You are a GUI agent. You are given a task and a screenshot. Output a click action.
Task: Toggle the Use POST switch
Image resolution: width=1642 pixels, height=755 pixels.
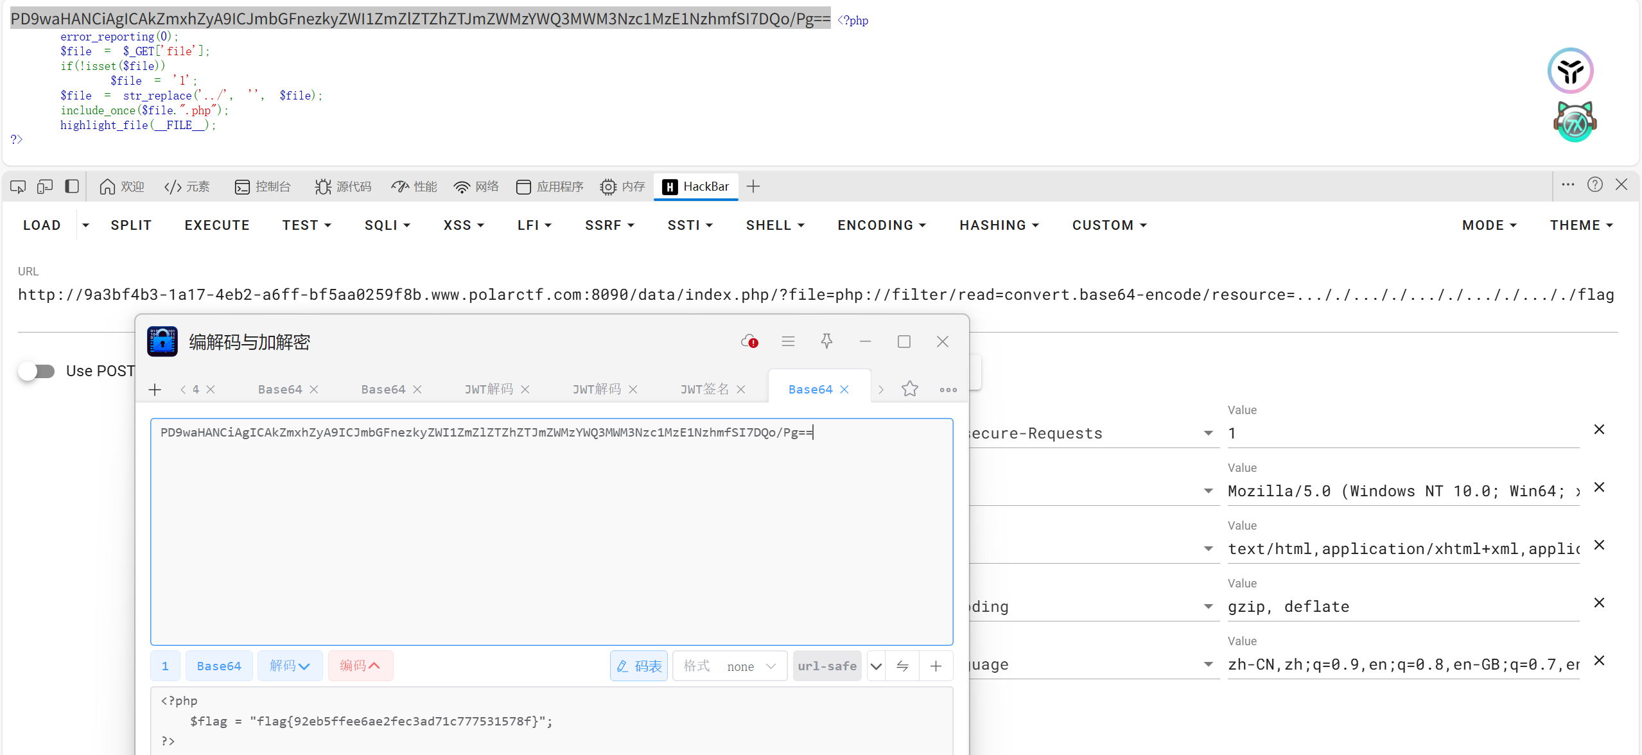point(37,371)
